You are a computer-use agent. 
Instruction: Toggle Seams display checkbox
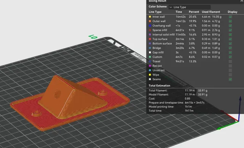pyautogui.click(x=230, y=80)
